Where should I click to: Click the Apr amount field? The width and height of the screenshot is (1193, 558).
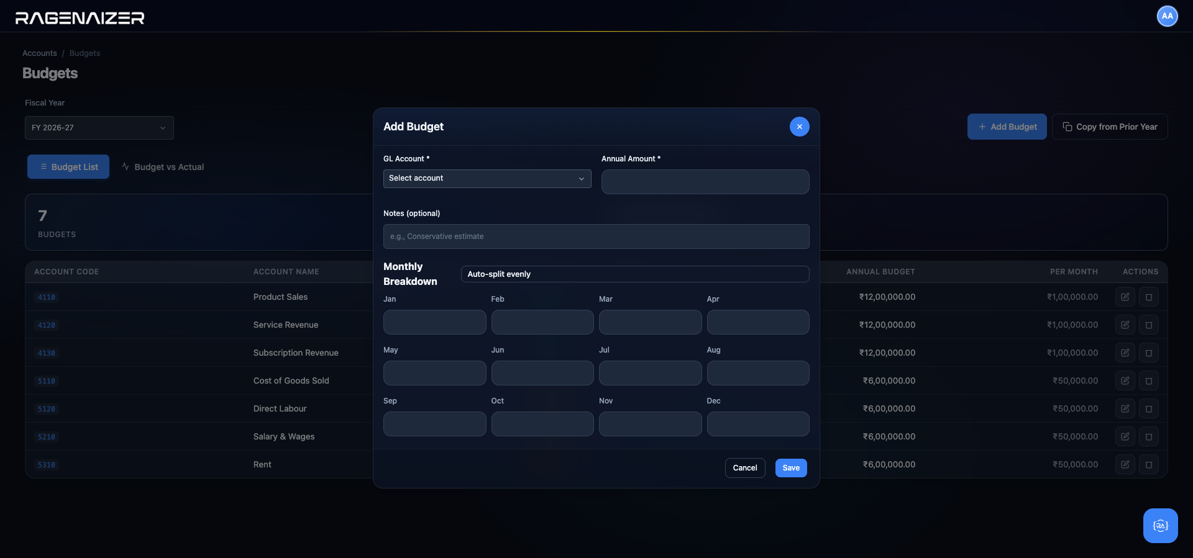tap(758, 322)
